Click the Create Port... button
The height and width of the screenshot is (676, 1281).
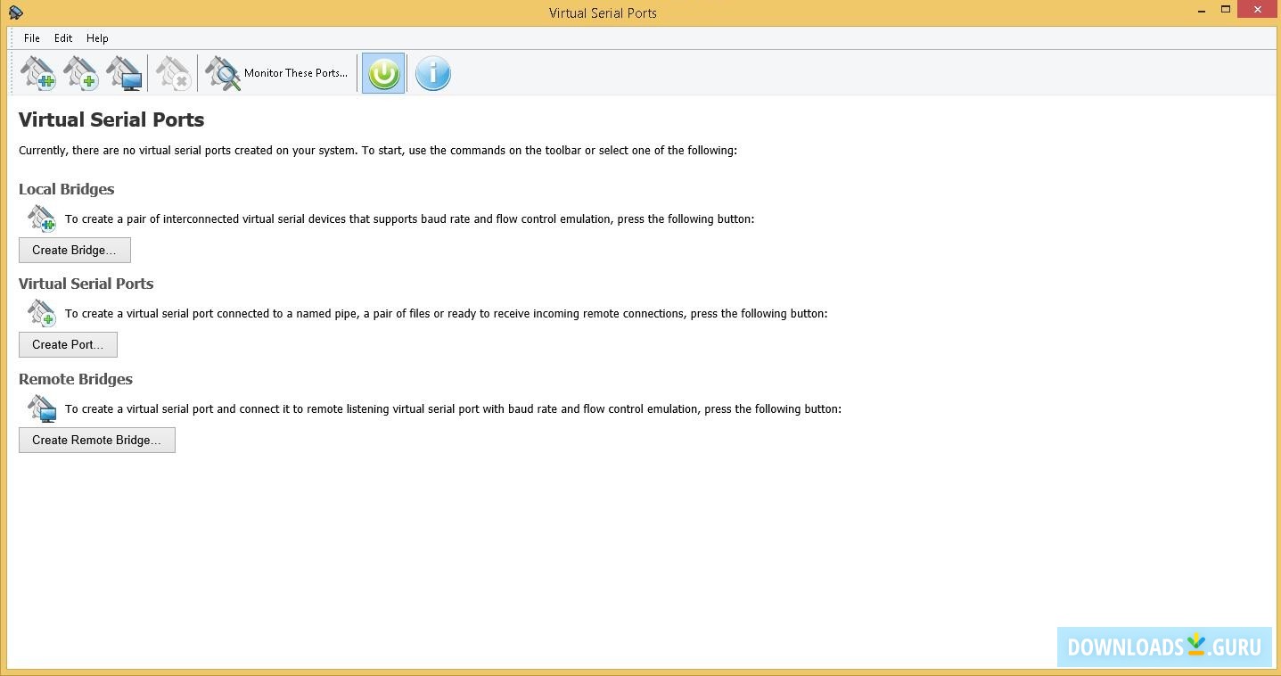[x=68, y=344]
